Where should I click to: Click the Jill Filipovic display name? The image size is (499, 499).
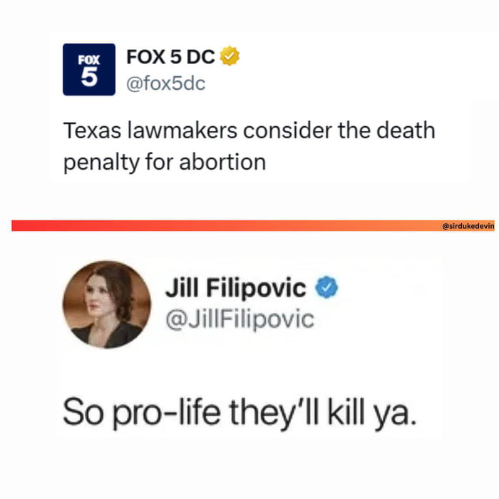coord(235,288)
